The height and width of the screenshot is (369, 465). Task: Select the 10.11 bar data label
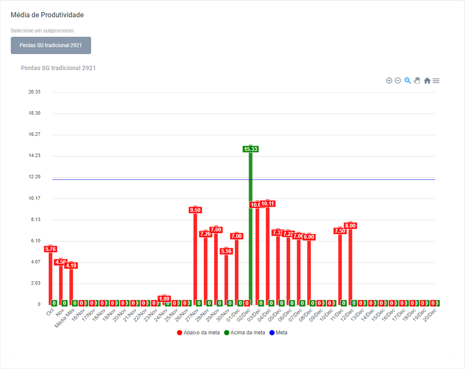click(x=268, y=204)
